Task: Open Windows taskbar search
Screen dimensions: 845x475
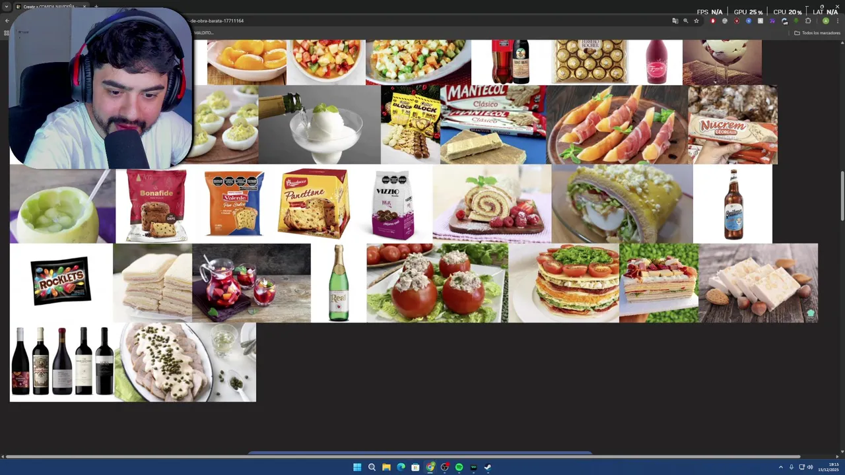Action: pos(372,467)
